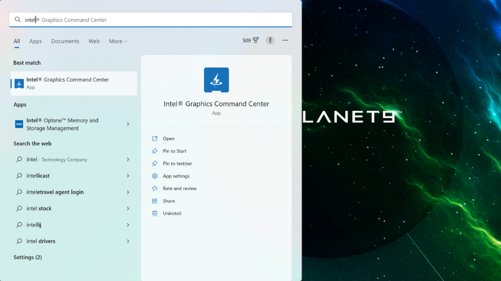501x281 pixels.
Task: Click search icon beside inteletravel agent login
Action: tap(19, 192)
